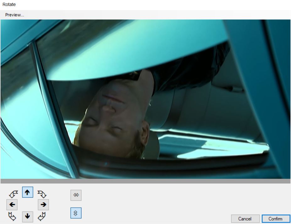Select the right arrow rotation button
The height and width of the screenshot is (224, 291).
[43, 205]
